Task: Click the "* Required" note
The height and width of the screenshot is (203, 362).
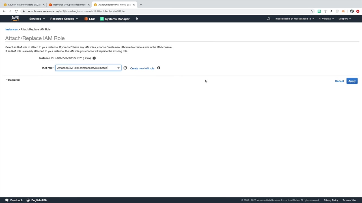Action: point(13,80)
